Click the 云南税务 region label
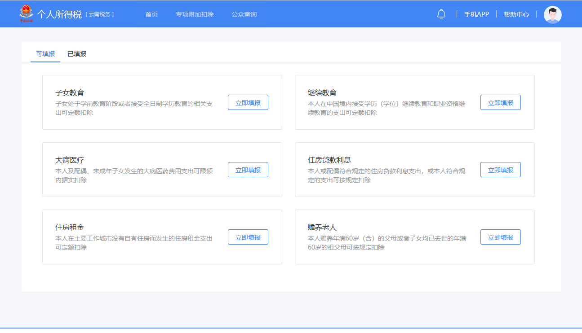 pyautogui.click(x=100, y=14)
